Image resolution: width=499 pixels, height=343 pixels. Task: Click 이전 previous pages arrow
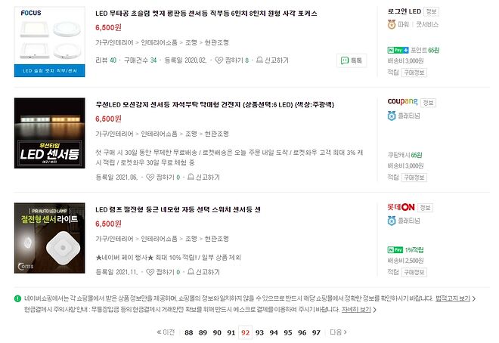tap(166, 332)
